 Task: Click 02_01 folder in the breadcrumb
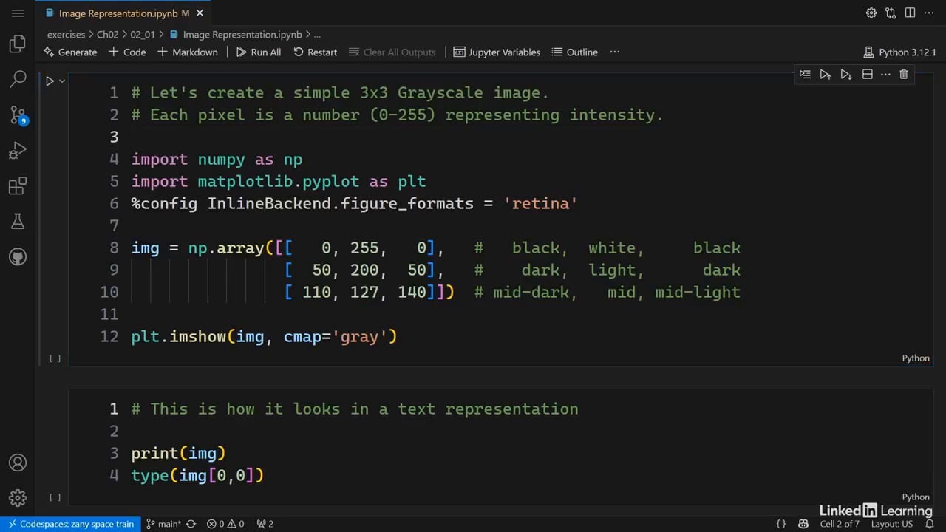143,35
